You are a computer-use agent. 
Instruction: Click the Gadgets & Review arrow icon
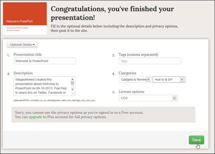pos(148,80)
